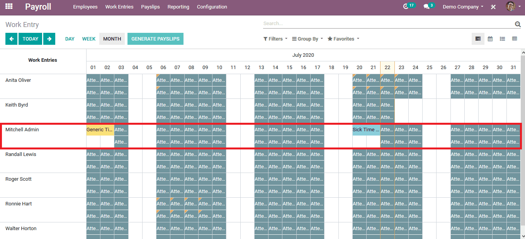525x239 pixels.
Task: Open the Configuration menu
Action: (x=212, y=7)
